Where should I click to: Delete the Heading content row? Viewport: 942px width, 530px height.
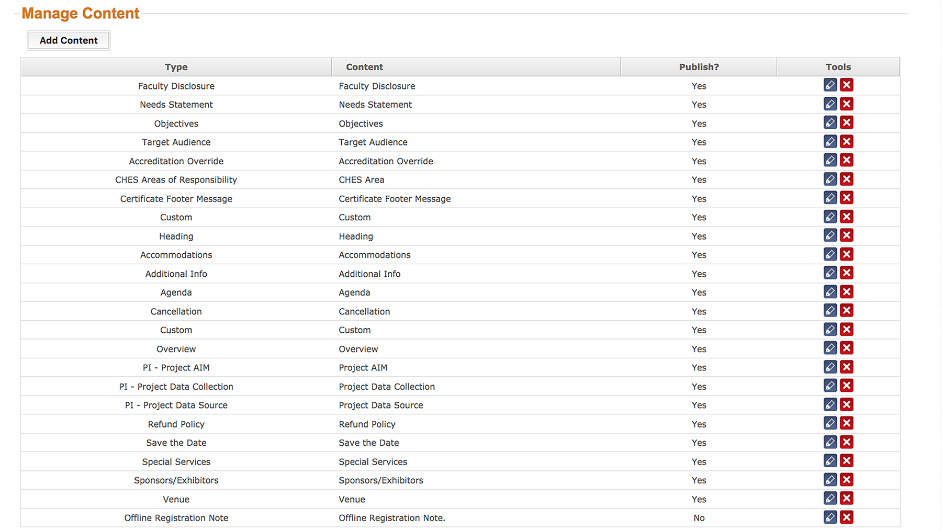846,235
